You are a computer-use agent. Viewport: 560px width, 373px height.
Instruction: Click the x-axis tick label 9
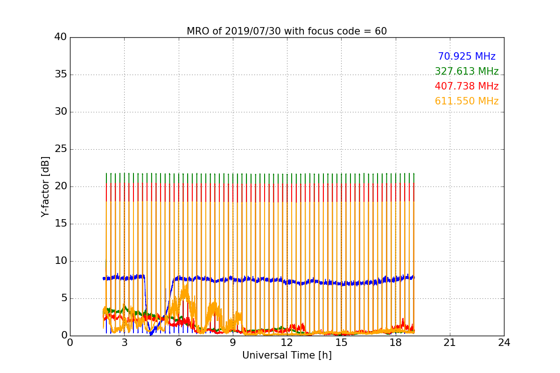coord(233,343)
